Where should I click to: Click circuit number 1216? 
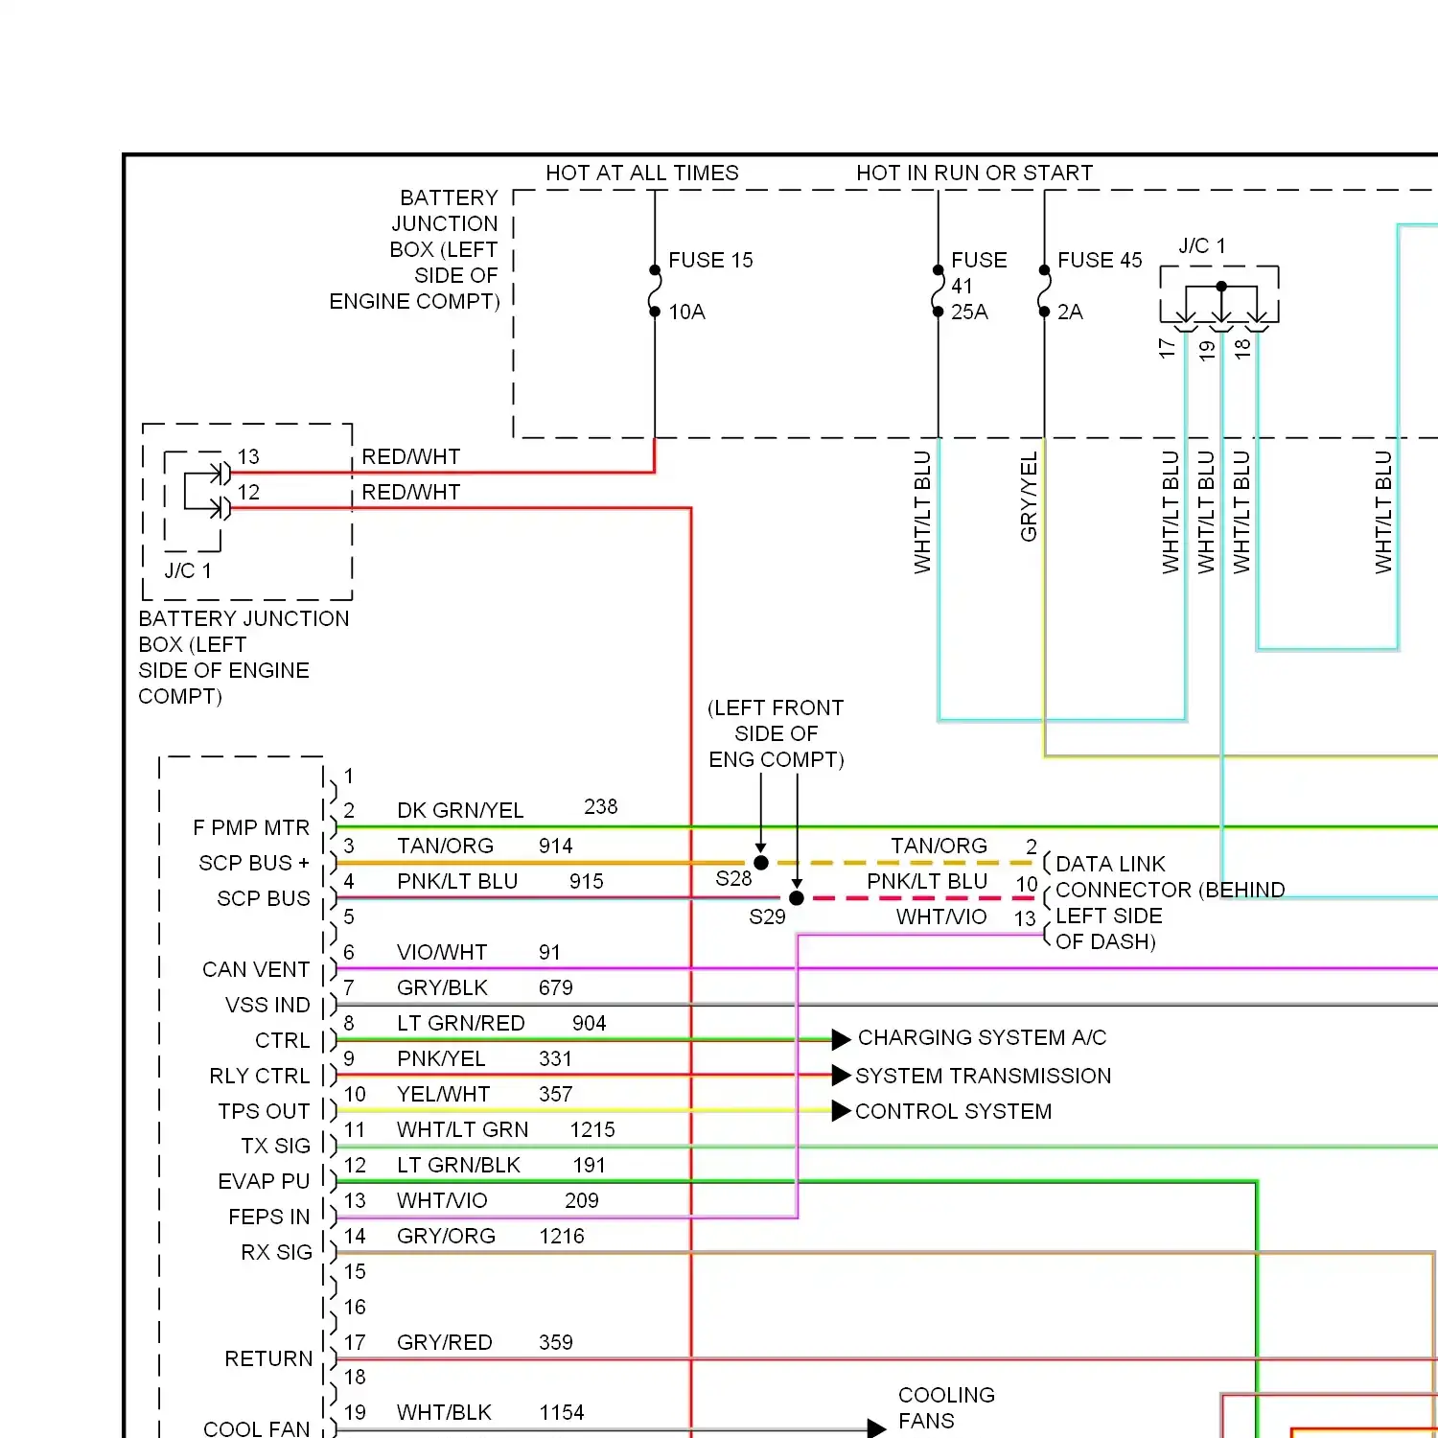562,1236
